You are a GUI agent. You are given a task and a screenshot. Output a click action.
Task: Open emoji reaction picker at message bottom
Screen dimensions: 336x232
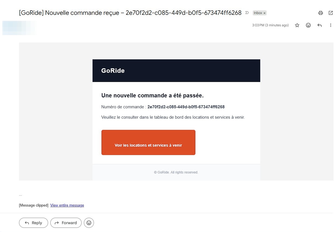89,223
